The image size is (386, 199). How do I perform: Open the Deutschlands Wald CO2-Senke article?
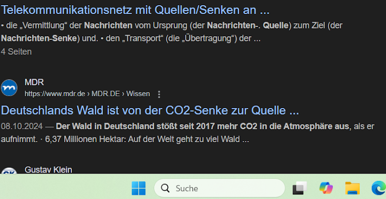point(150,111)
